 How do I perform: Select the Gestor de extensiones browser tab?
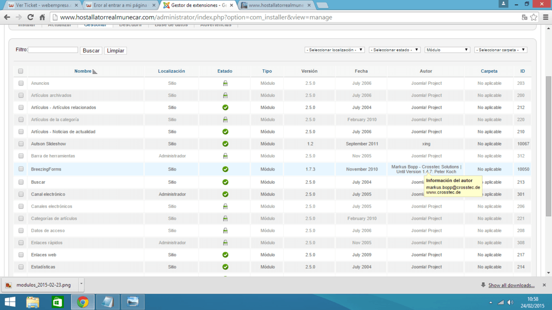point(198,6)
